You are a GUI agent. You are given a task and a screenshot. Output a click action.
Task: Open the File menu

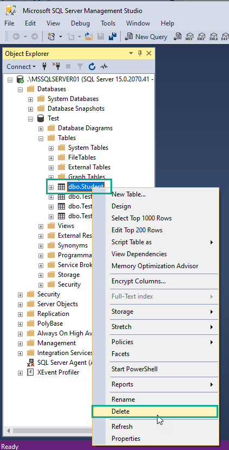[x=9, y=23]
